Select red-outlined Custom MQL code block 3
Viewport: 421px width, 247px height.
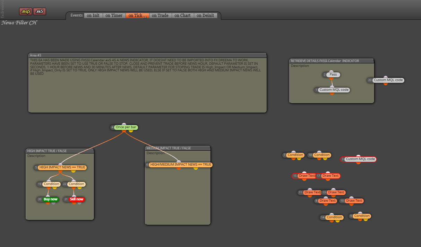click(361, 159)
